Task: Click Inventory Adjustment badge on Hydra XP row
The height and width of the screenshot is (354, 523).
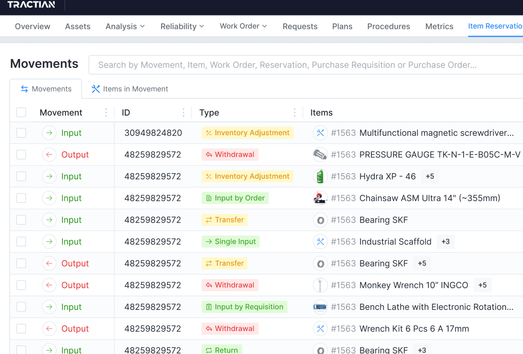Action: click(248, 177)
